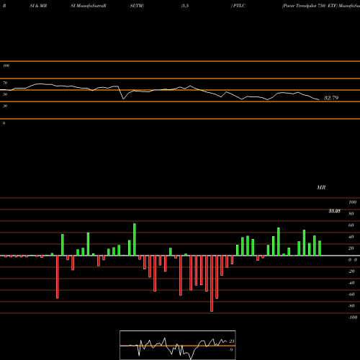Click the RSI value label 32.79
This screenshot has height=360, width=360.
331,98
